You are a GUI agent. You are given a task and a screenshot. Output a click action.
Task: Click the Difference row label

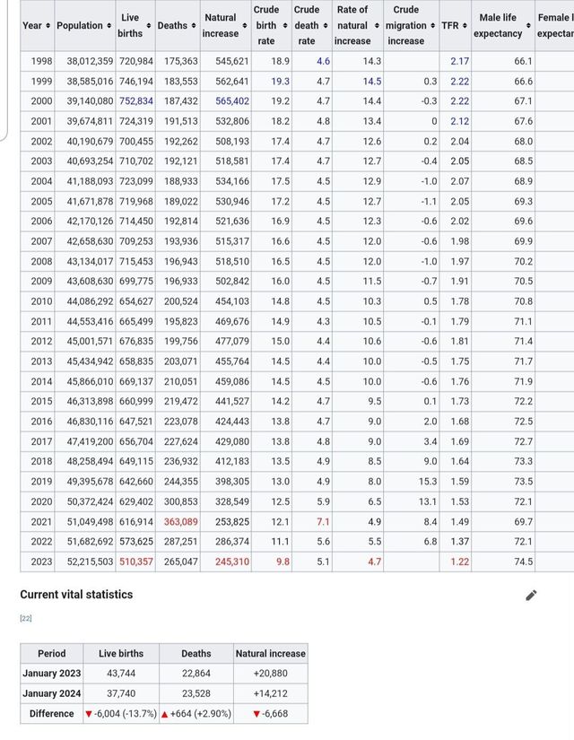point(52,713)
